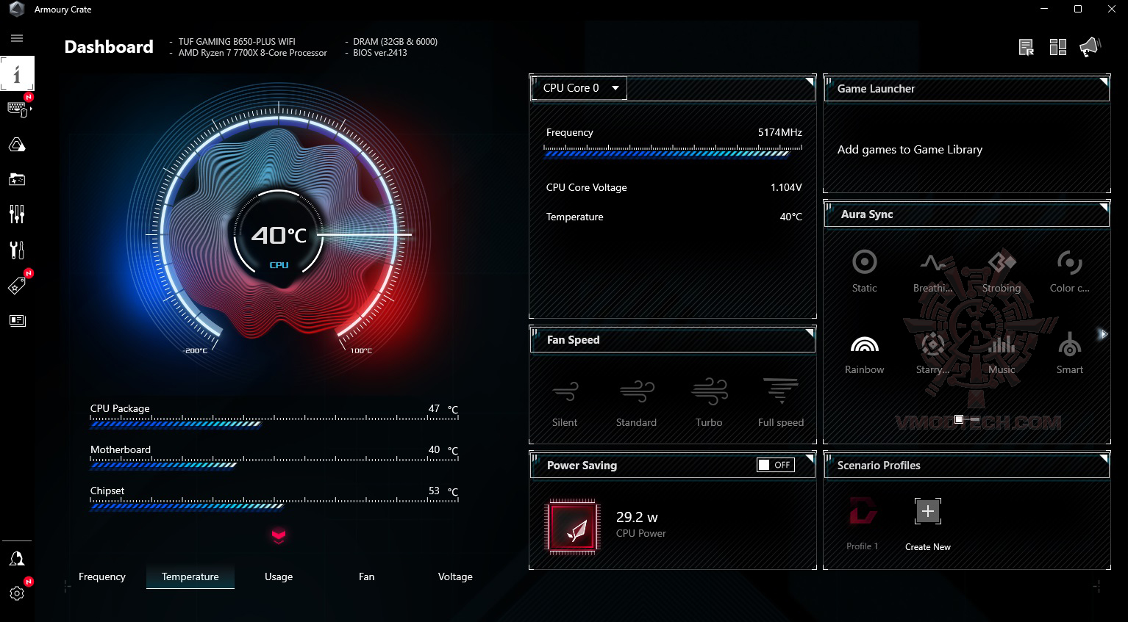The height and width of the screenshot is (622, 1128).
Task: Open the Aura Sync triangle sidebar icon
Action: pyautogui.click(x=17, y=145)
